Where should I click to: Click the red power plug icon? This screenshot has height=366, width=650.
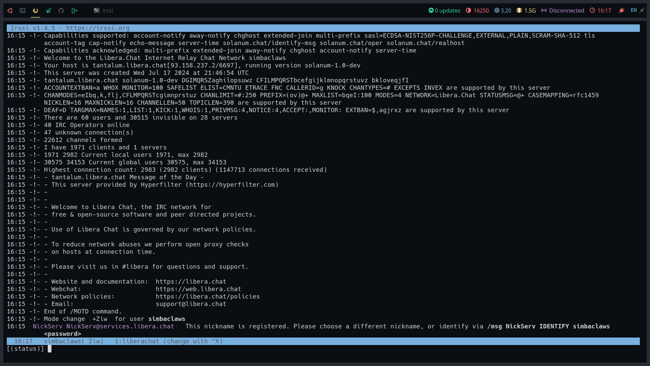pos(622,11)
